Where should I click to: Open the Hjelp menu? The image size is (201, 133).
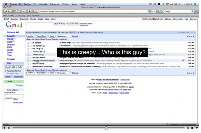(82, 4)
